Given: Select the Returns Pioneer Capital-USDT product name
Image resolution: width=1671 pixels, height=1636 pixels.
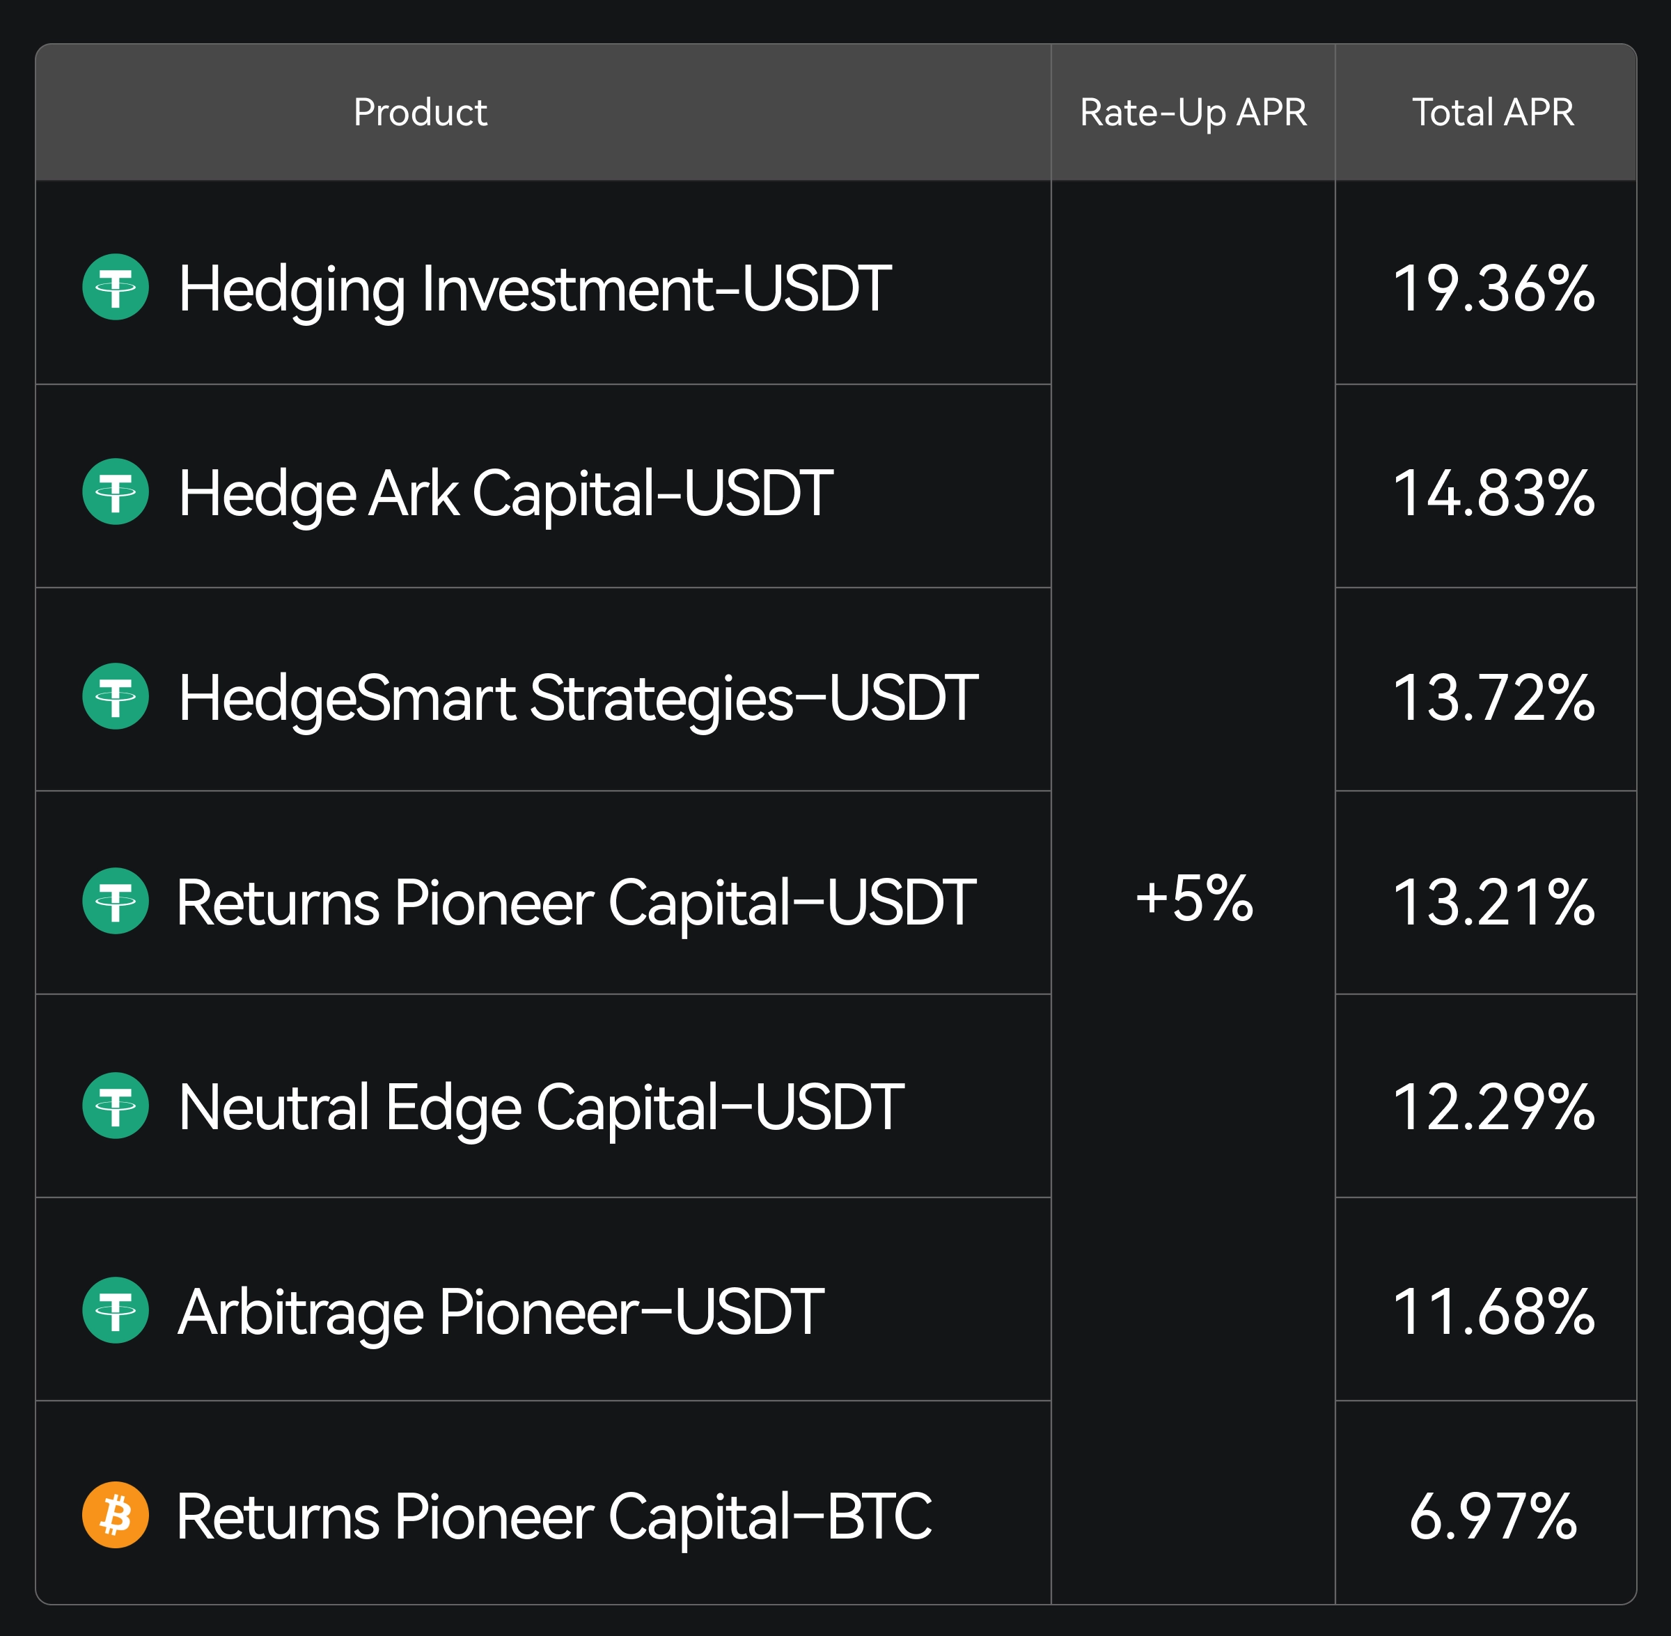Looking at the screenshot, I should pyautogui.click(x=576, y=902).
